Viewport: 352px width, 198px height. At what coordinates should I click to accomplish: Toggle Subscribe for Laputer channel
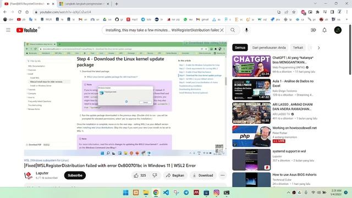75,175
